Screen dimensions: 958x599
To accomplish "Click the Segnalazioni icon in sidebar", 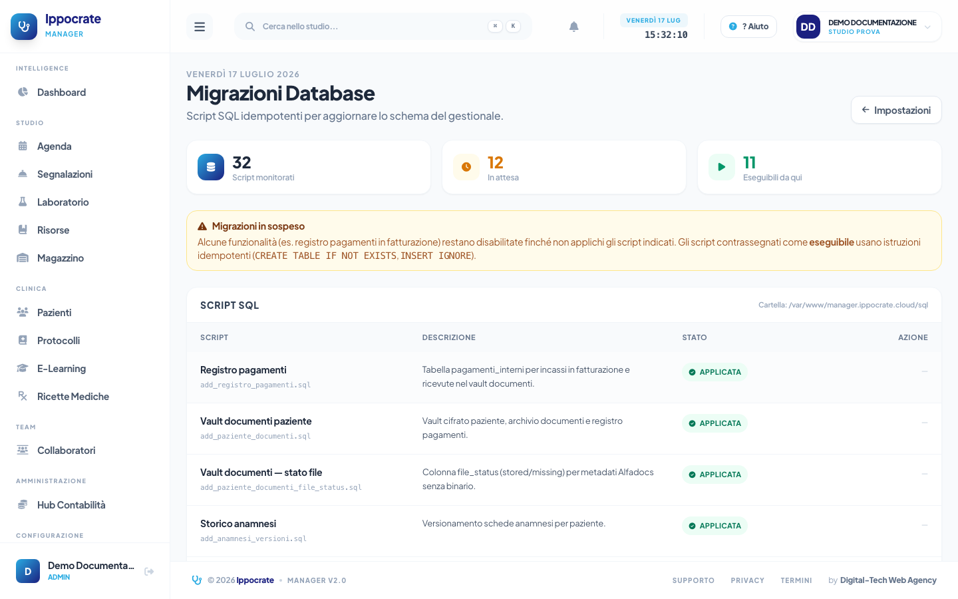I will 23,174.
